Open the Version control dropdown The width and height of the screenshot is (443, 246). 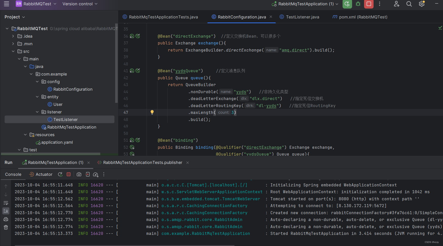click(x=80, y=4)
